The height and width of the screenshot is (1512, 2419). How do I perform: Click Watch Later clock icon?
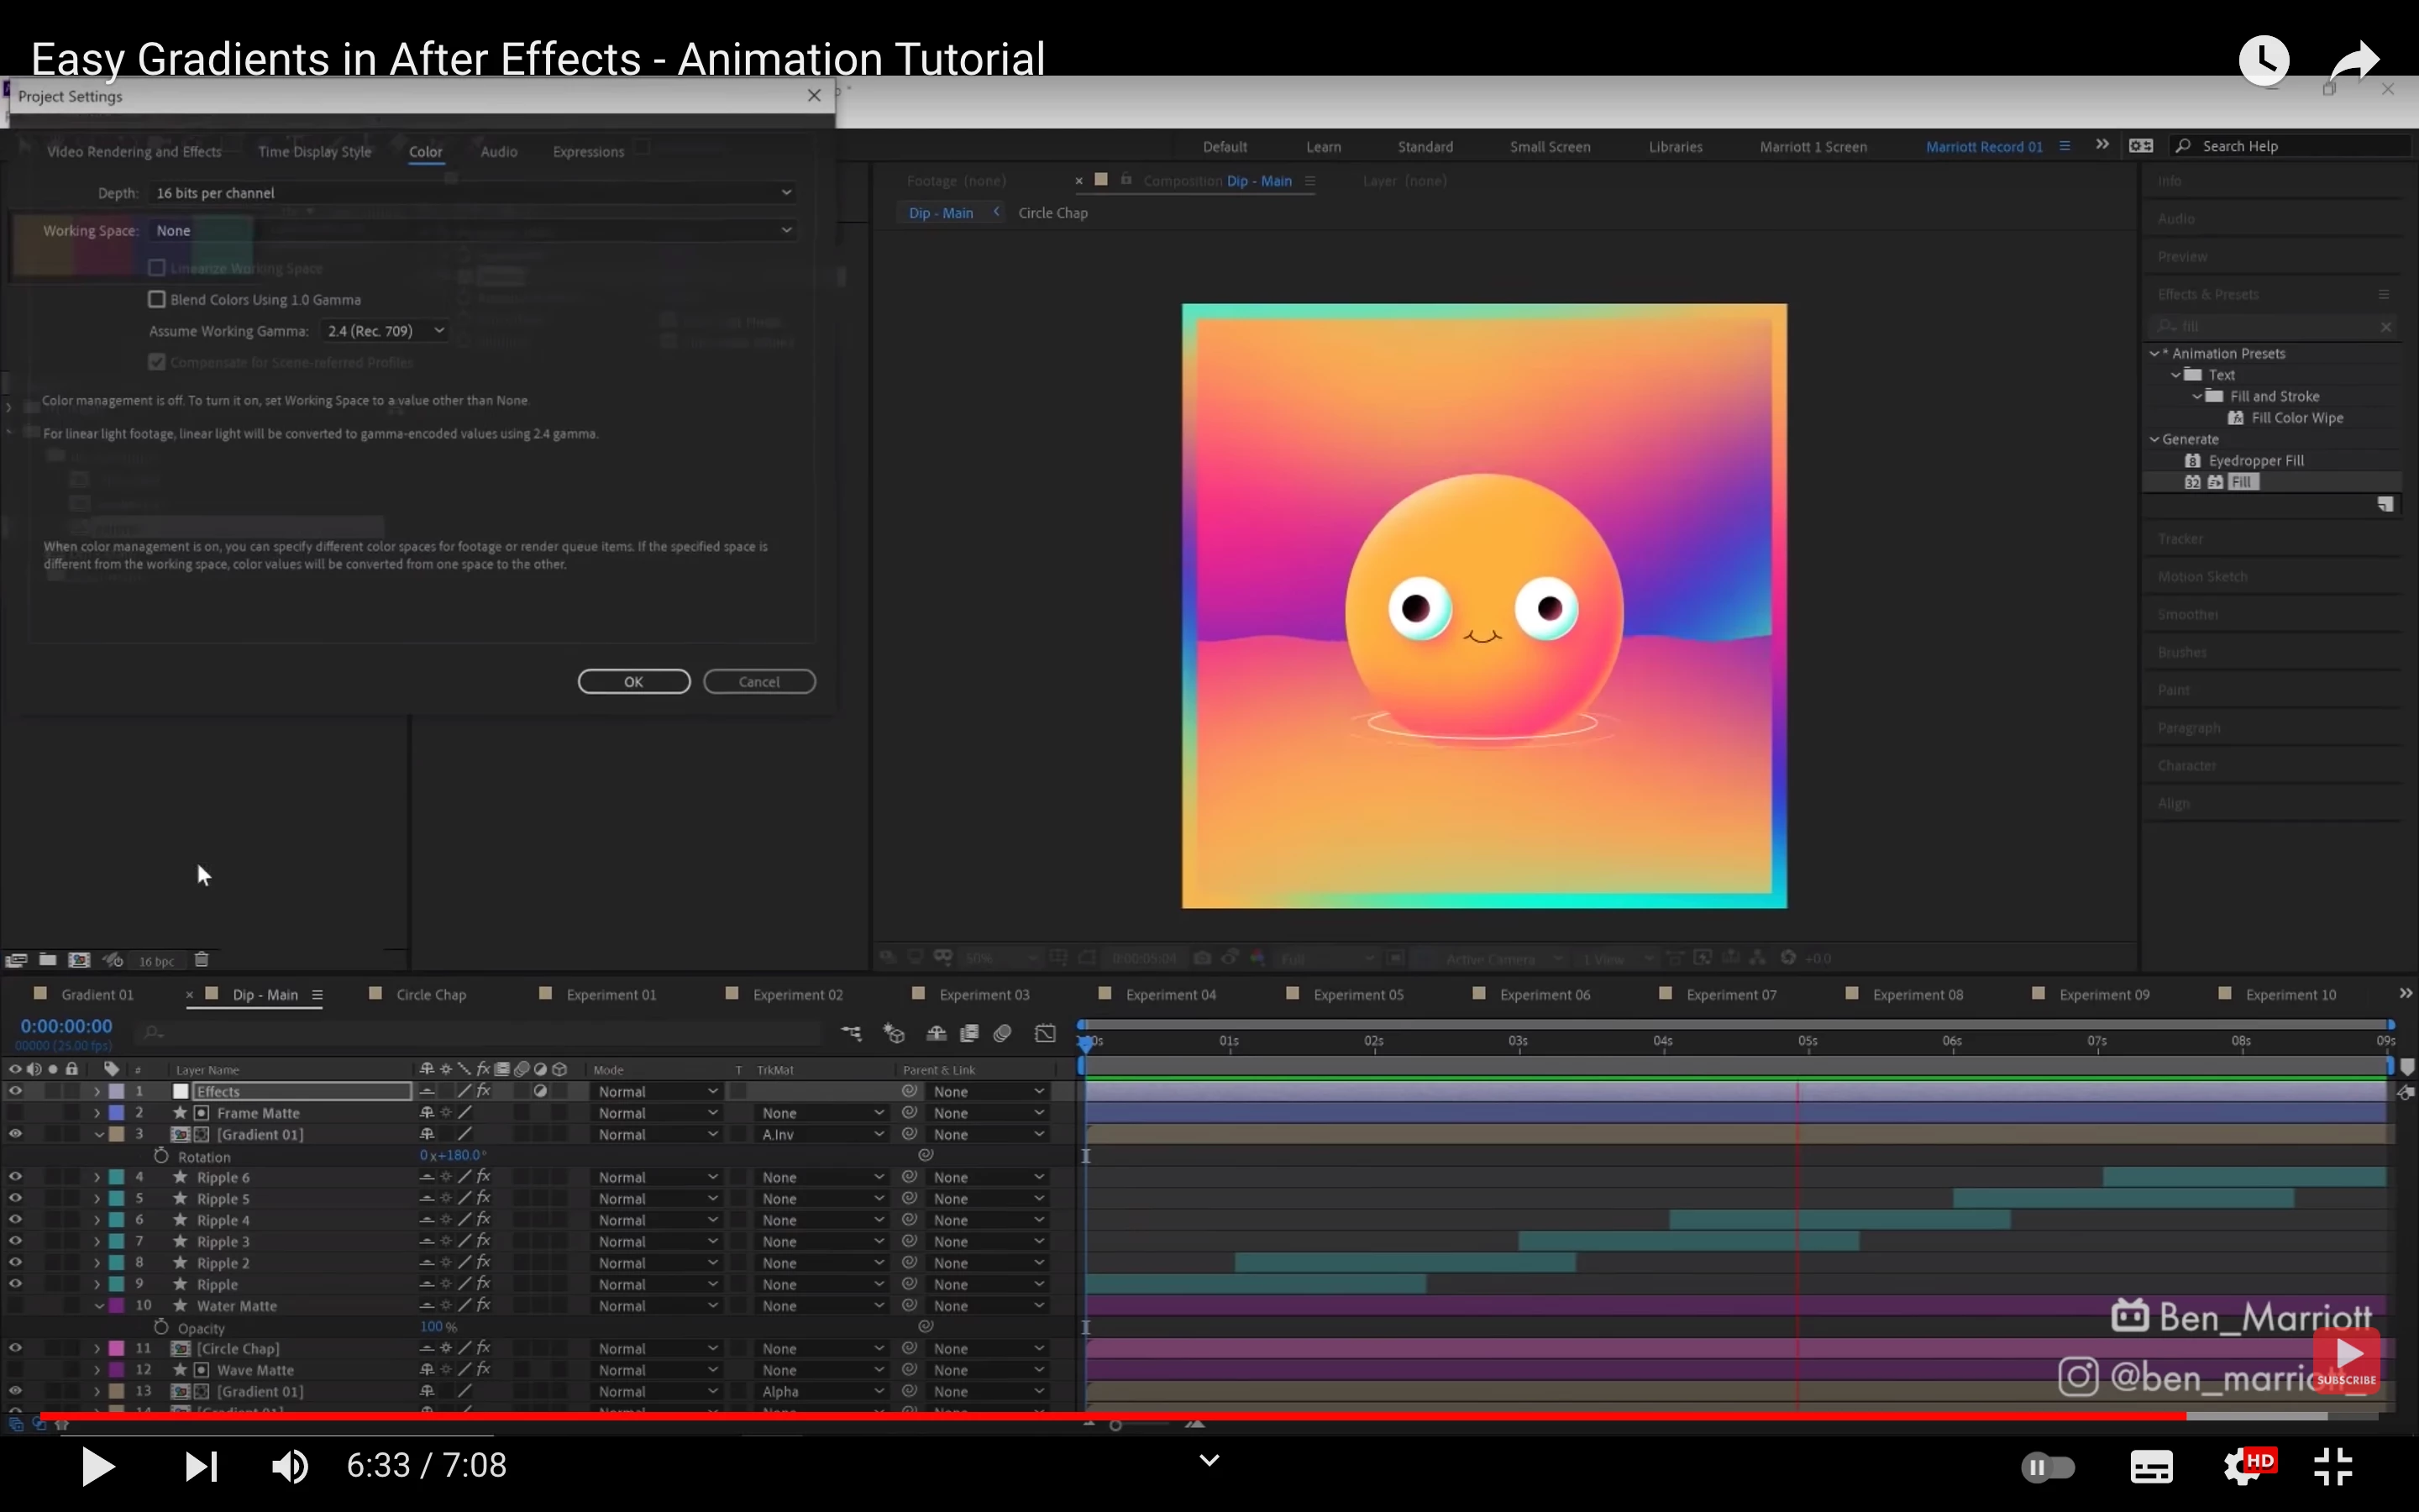(2263, 61)
